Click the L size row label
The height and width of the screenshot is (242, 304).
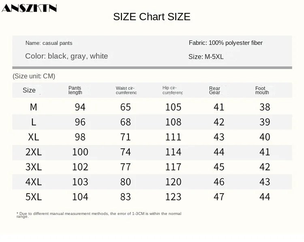(34, 122)
